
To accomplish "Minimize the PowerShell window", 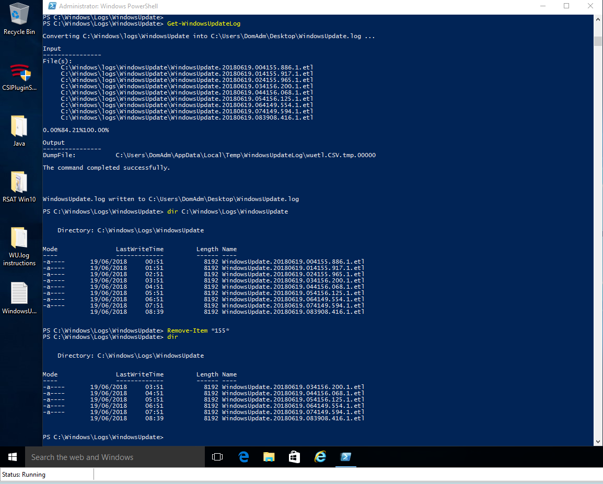I will pyautogui.click(x=542, y=6).
